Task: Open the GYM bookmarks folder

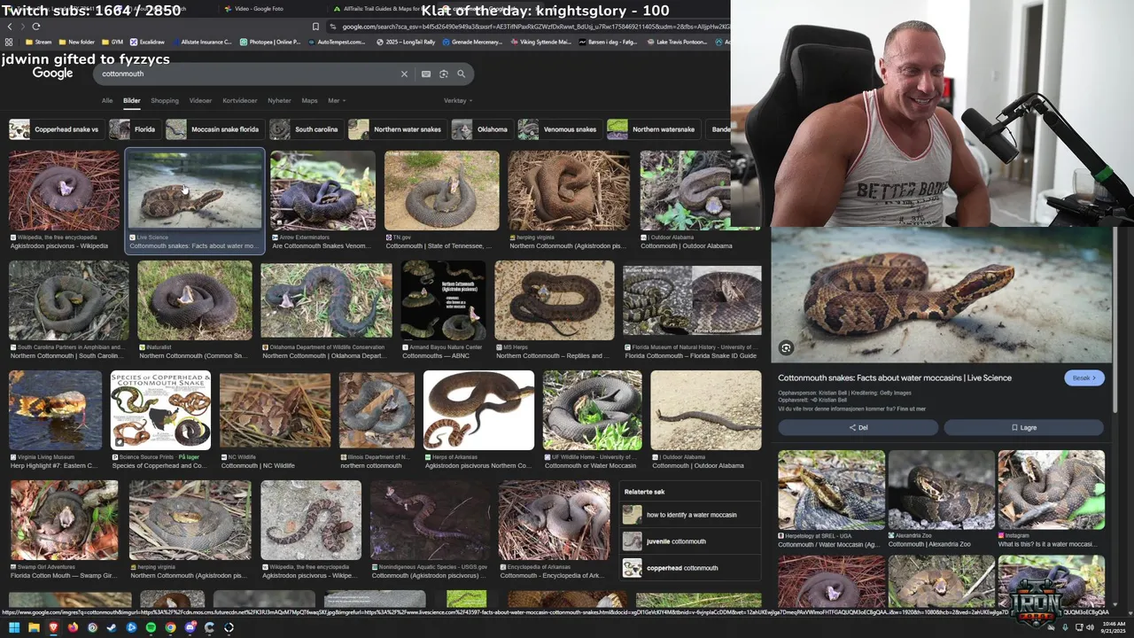Action: [113, 42]
